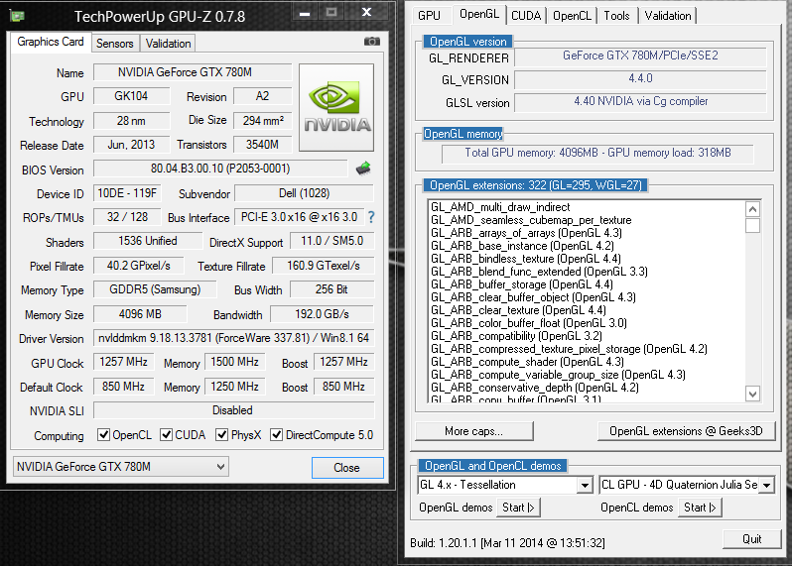Image resolution: width=792 pixels, height=566 pixels.
Task: Open the NVIDIA GeForce GTX 780M dropdown
Action: click(x=121, y=467)
